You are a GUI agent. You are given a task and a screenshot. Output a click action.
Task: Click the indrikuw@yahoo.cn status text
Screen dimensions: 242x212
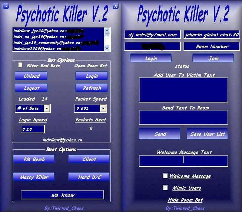click(x=62, y=140)
